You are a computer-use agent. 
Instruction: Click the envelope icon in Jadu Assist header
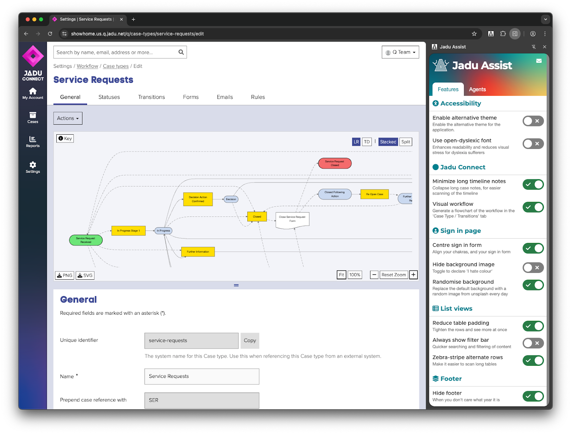click(x=539, y=61)
